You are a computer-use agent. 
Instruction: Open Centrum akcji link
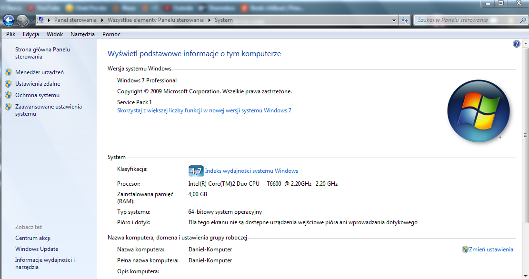(x=33, y=238)
